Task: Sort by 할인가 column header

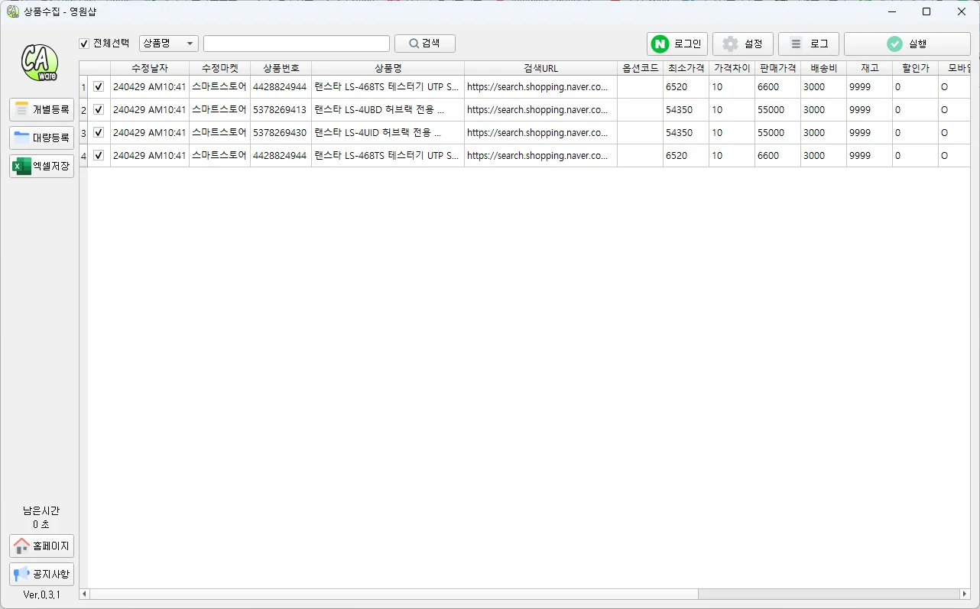Action: click(x=916, y=68)
